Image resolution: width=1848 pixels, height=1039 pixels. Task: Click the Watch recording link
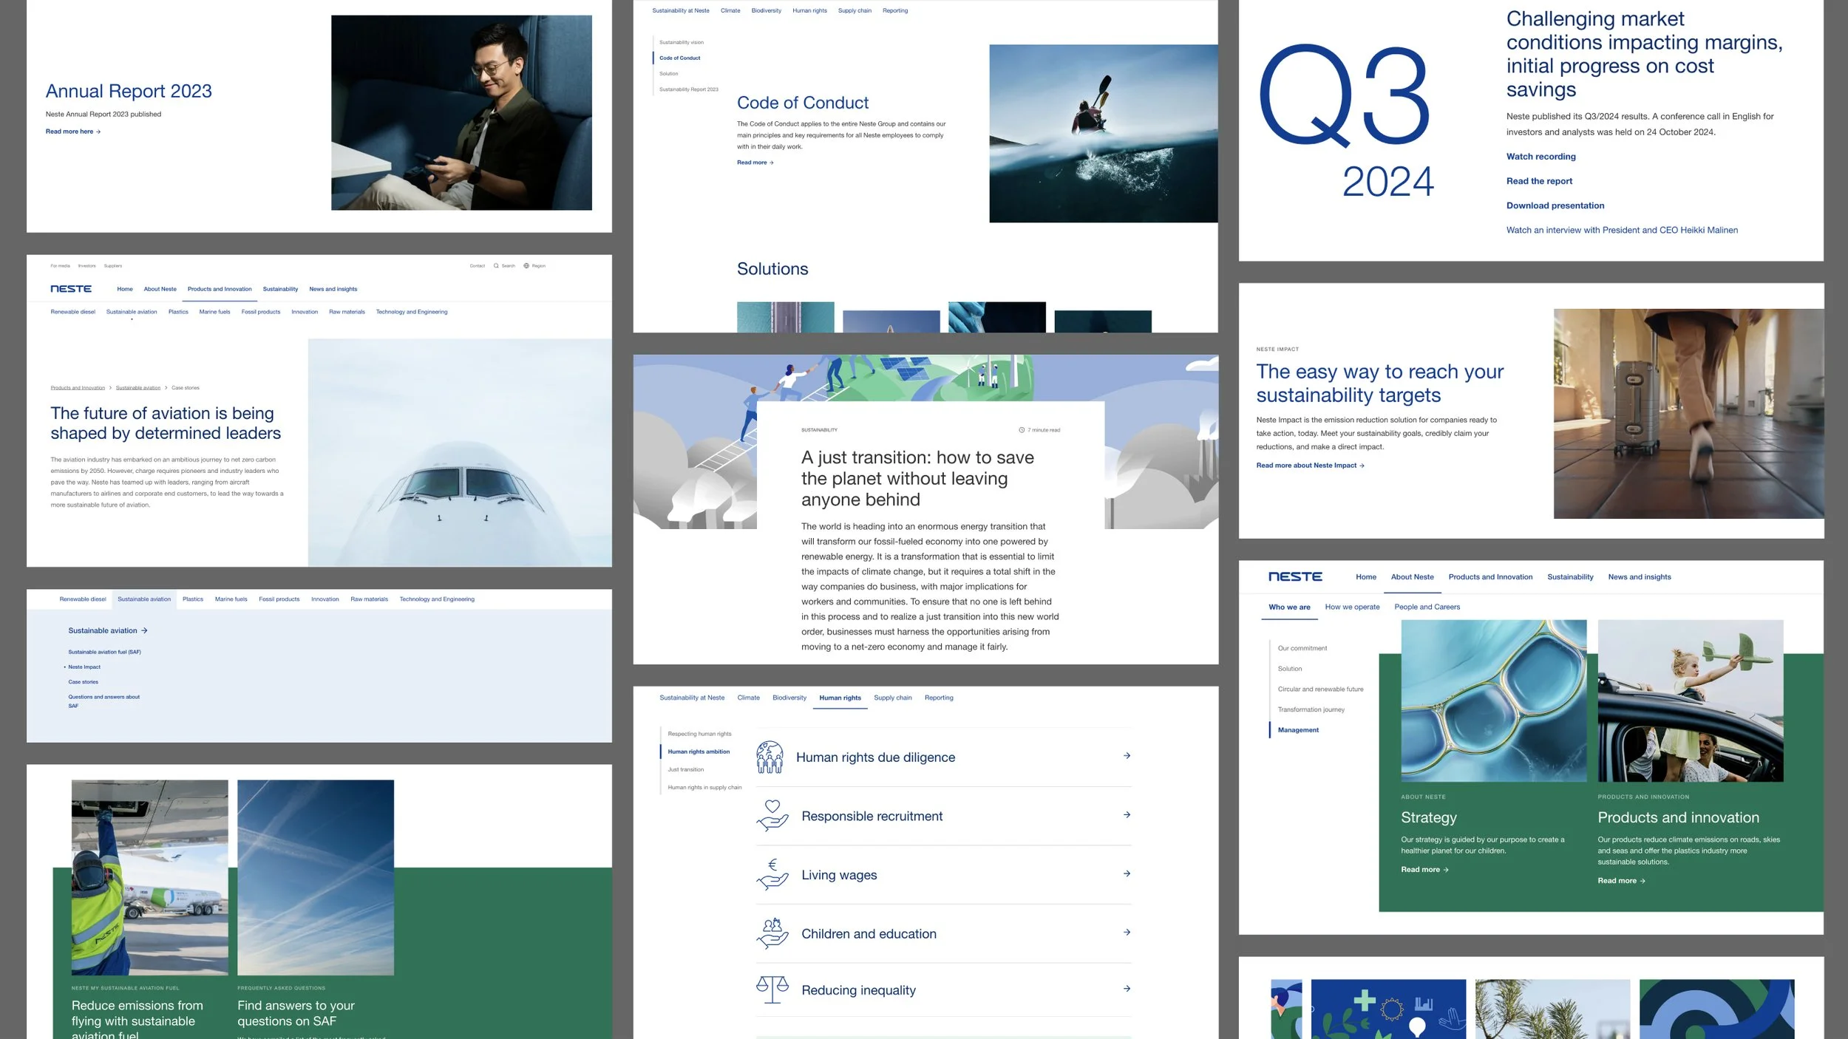pyautogui.click(x=1540, y=157)
